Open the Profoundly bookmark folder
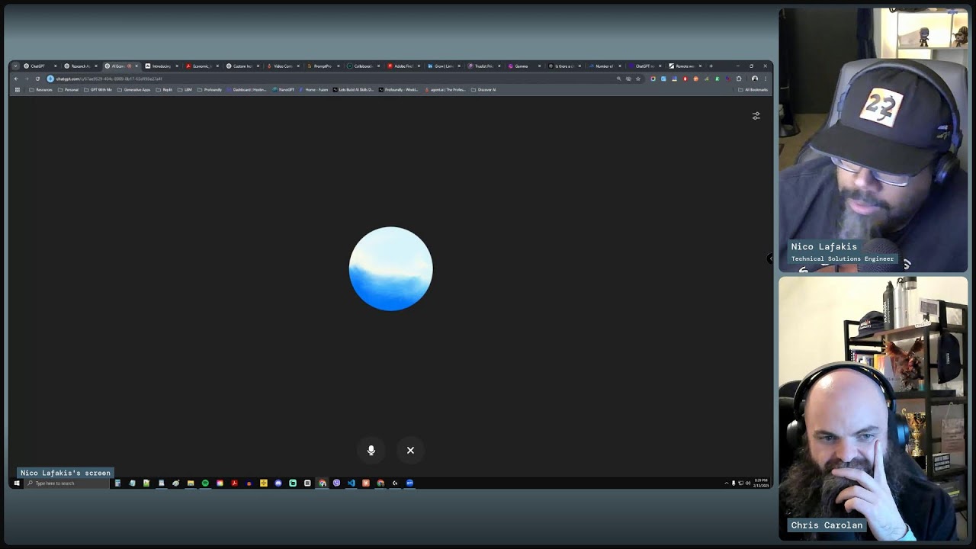 coord(210,90)
